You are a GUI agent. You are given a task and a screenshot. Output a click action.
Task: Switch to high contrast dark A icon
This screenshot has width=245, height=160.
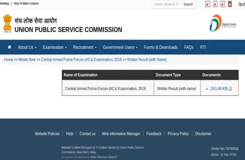(x=230, y=4)
